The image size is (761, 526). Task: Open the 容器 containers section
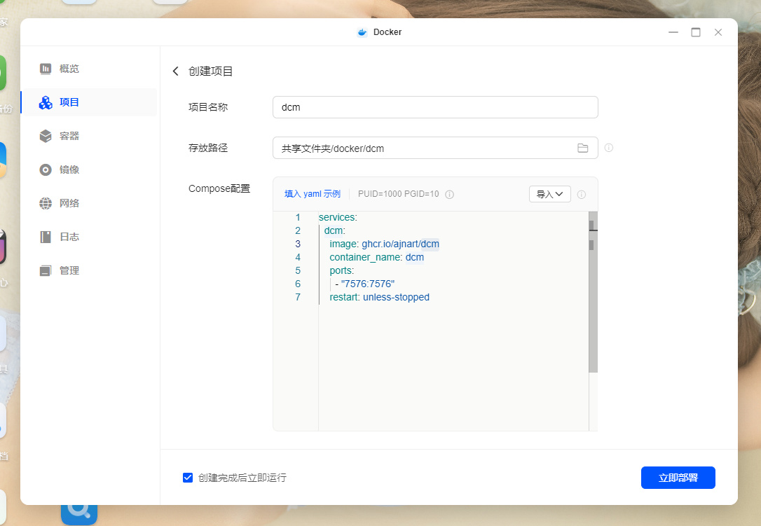(89, 136)
